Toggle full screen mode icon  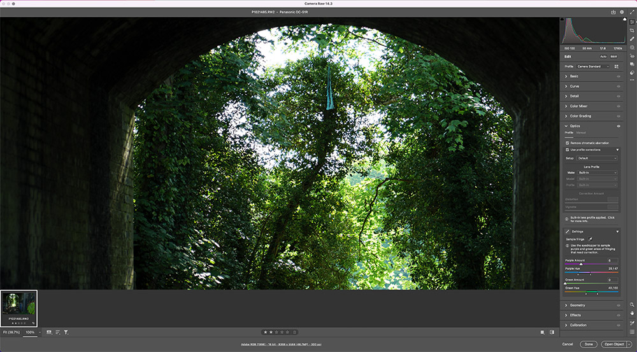tap(632, 12)
